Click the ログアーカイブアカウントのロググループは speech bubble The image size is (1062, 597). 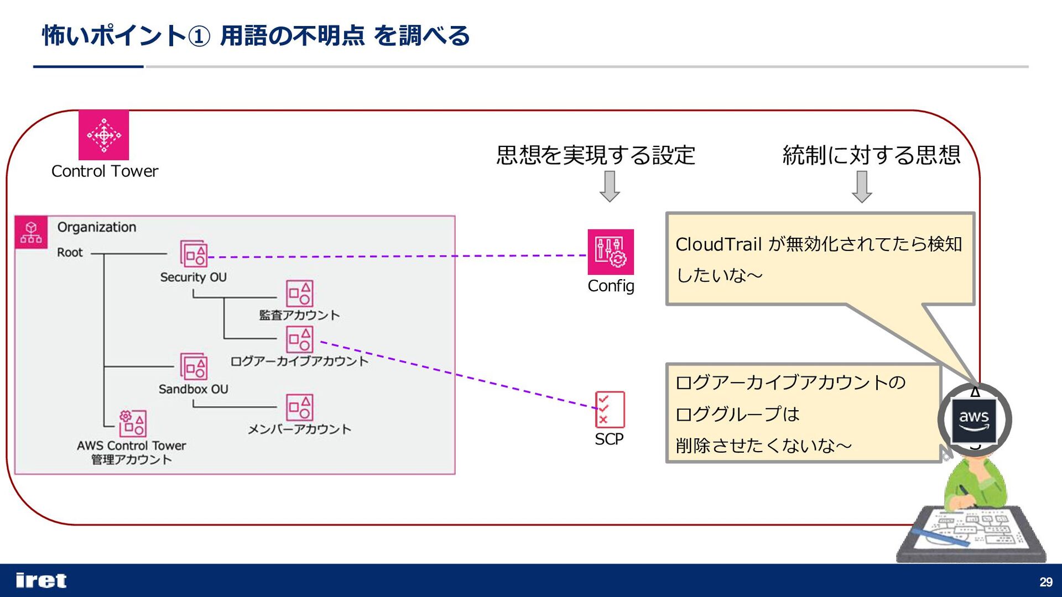[804, 413]
